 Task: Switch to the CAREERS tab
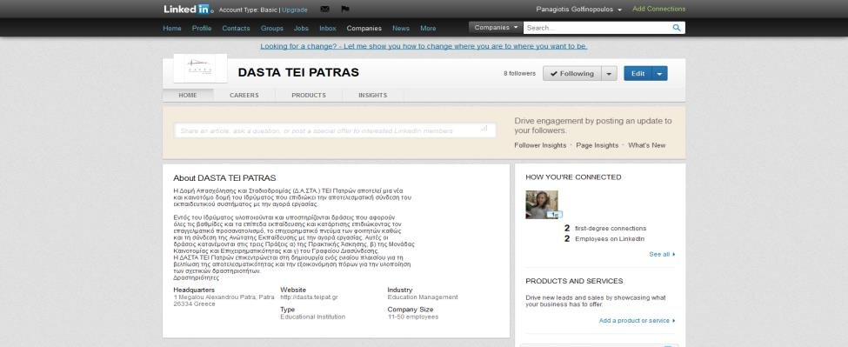click(244, 95)
